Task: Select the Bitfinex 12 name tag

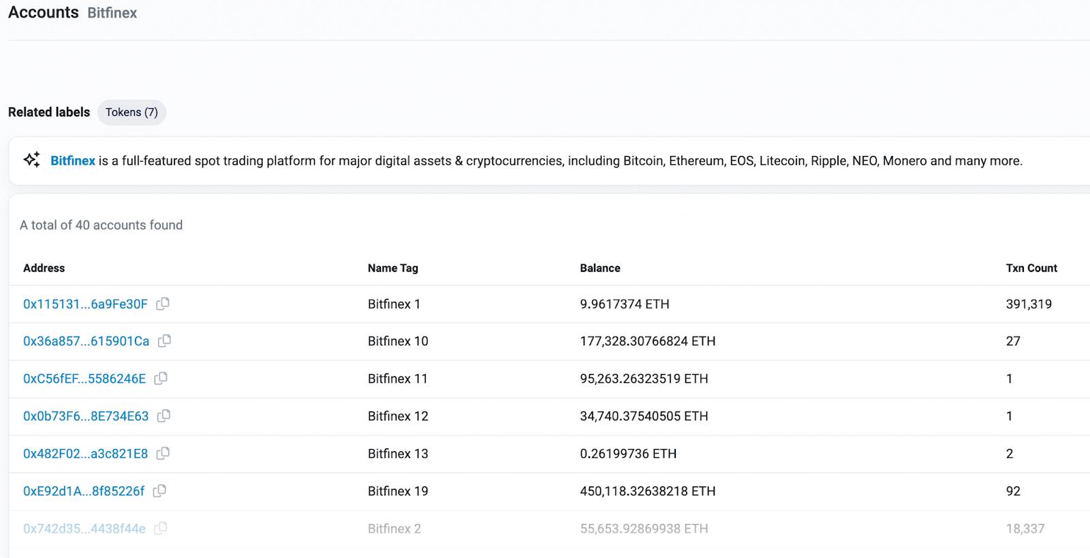Action: tap(398, 416)
